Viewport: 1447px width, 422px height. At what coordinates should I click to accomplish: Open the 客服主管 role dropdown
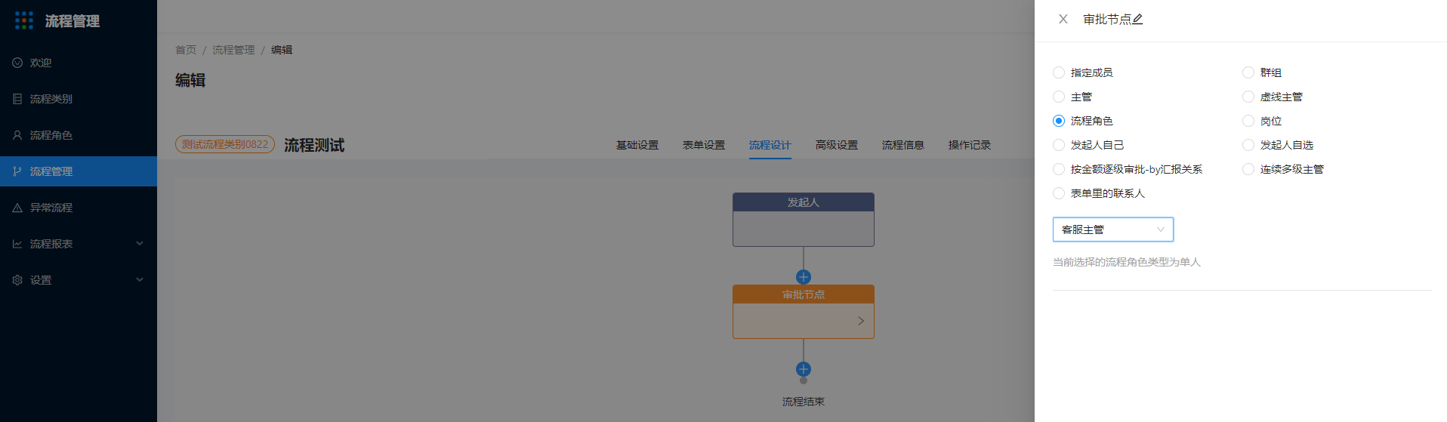[x=1113, y=229]
